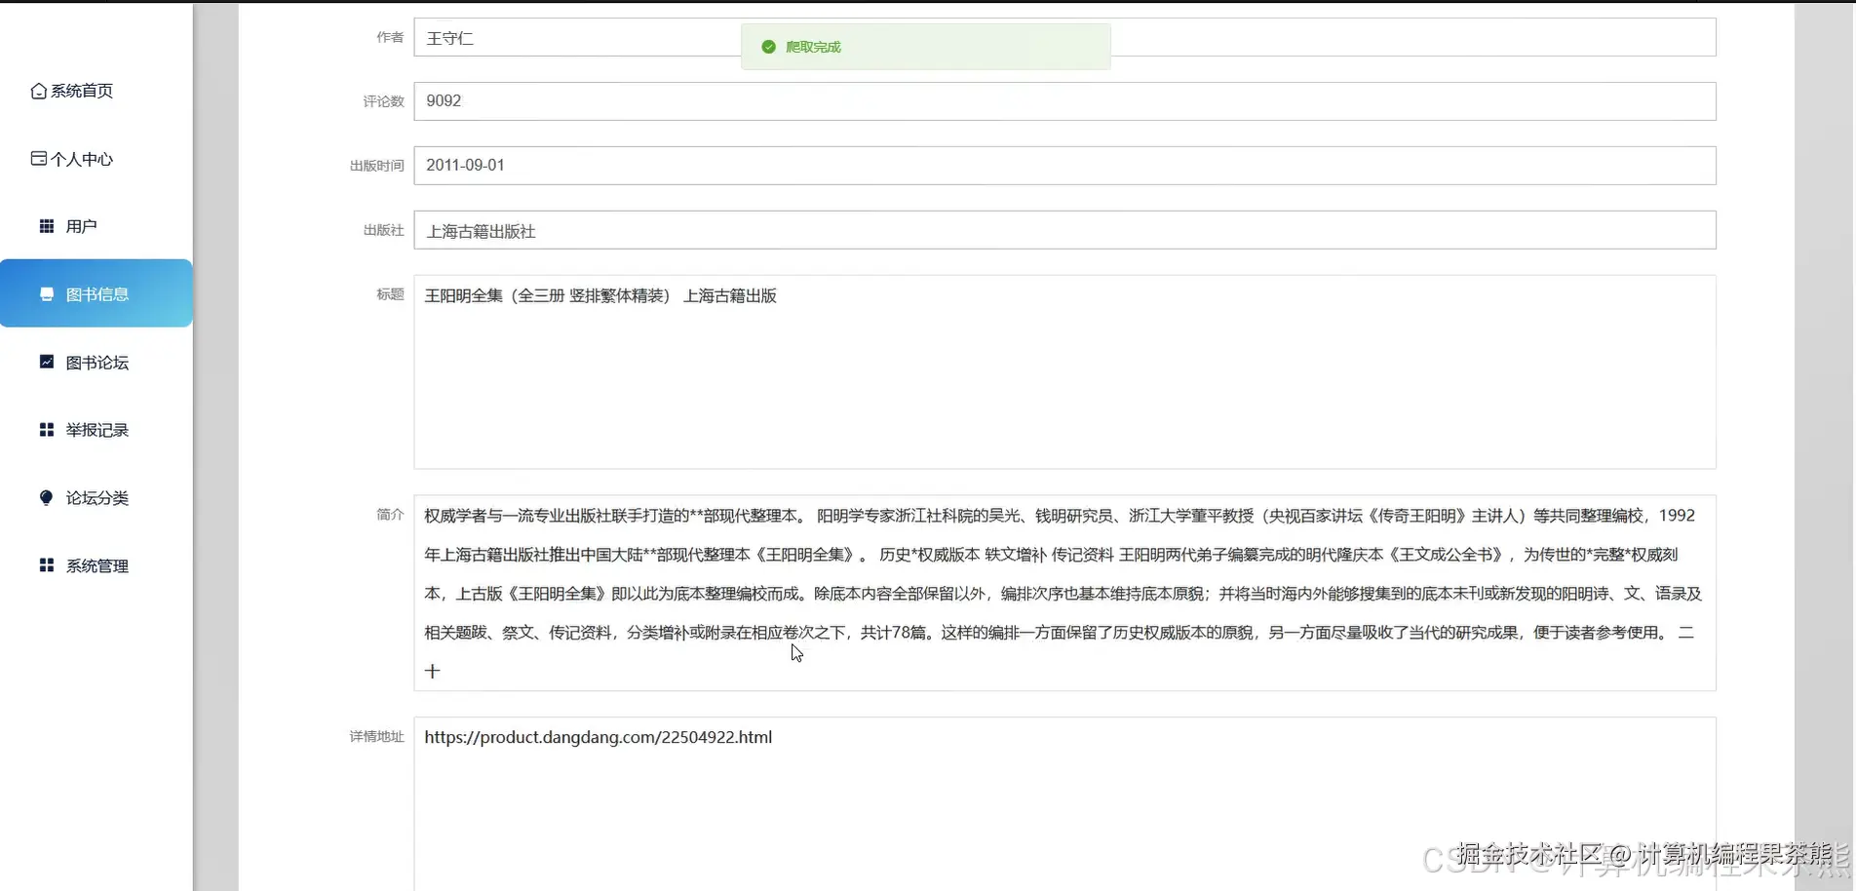Select the 图书信息 book icon in sidebar
1856x891 pixels.
coord(46,293)
